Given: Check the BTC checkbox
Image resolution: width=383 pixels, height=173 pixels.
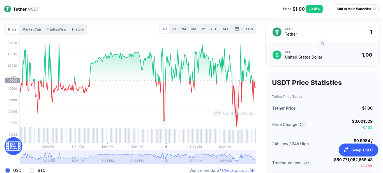Looking at the screenshot, I should click(x=32, y=170).
